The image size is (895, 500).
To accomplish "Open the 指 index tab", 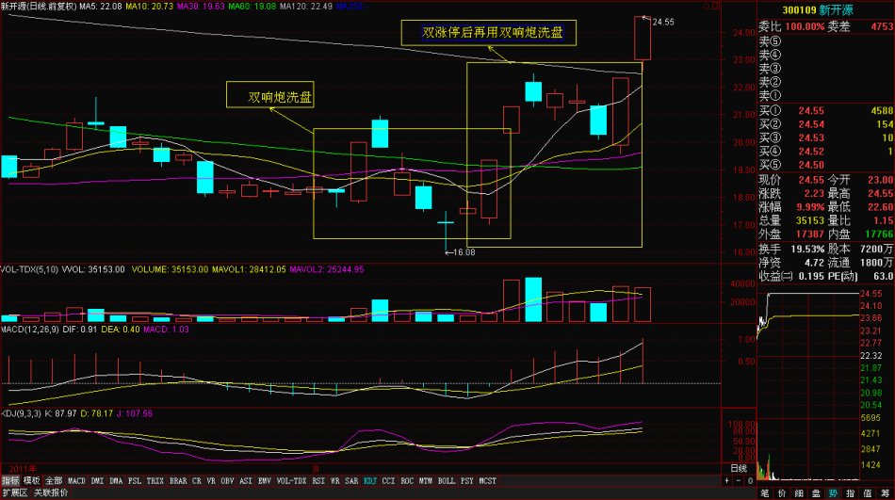I will point(851,493).
